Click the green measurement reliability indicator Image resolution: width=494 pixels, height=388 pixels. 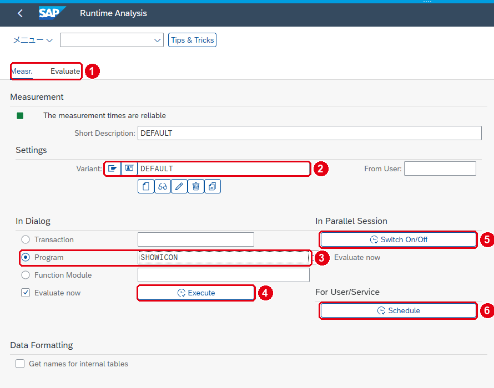(x=20, y=116)
